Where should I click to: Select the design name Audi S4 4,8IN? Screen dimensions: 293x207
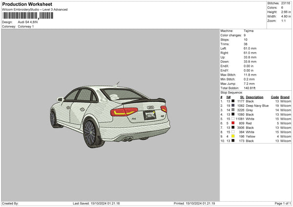[28, 22]
